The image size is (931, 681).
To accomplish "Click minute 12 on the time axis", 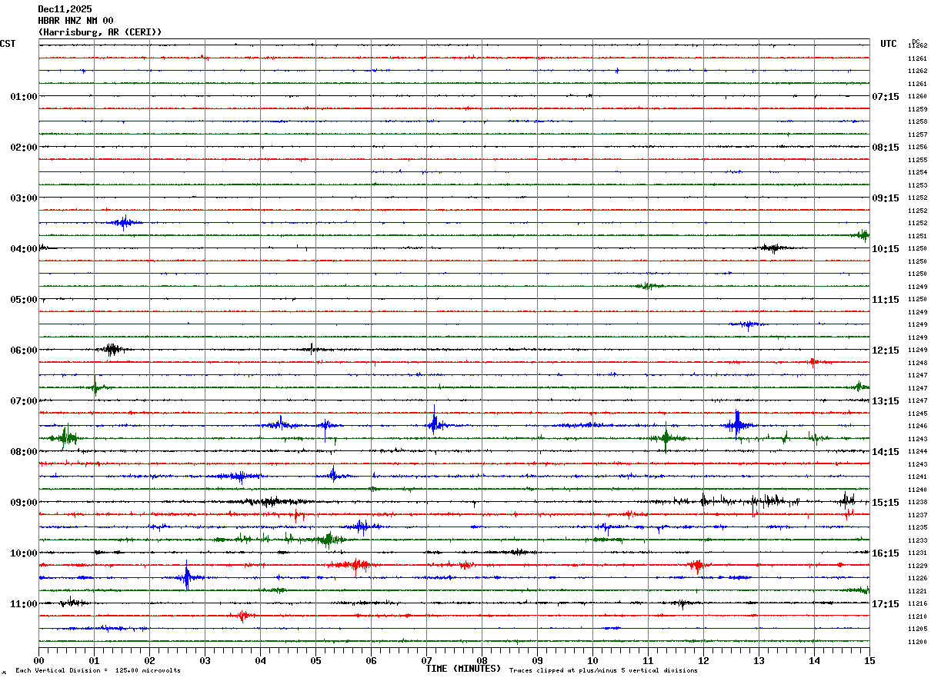I will pyautogui.click(x=703, y=660).
